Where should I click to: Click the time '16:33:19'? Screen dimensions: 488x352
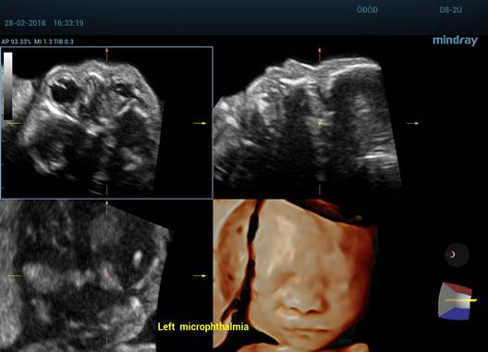[68, 23]
